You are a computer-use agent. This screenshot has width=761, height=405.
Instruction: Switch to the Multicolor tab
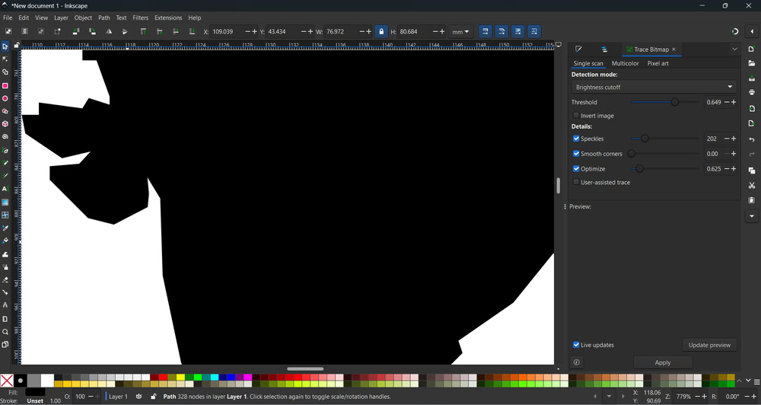[x=625, y=63]
